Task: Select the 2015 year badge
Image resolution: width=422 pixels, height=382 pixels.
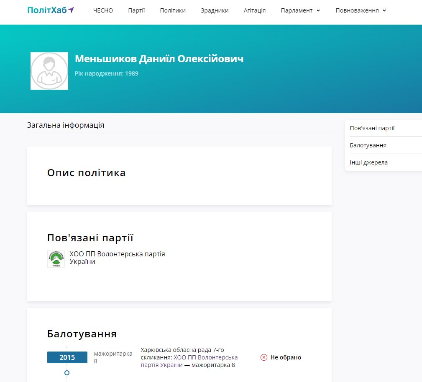Action: pyautogui.click(x=67, y=357)
